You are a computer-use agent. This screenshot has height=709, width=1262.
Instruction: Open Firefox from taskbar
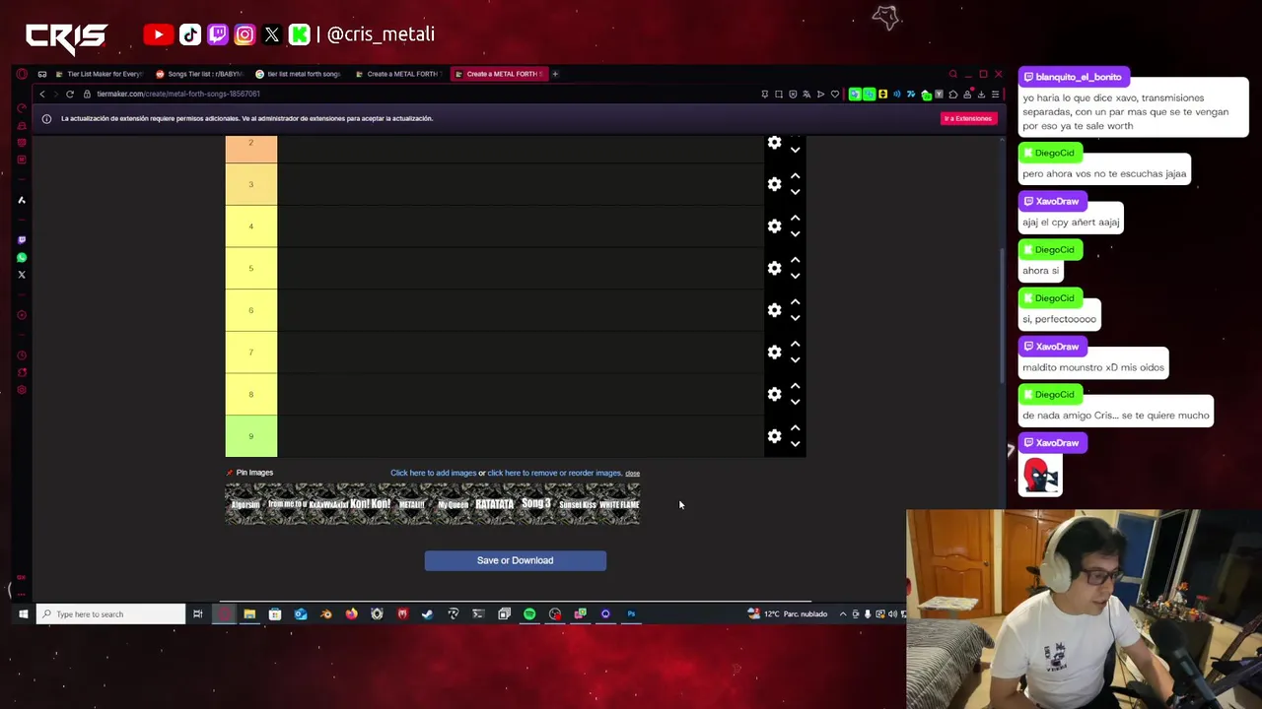[x=351, y=614]
